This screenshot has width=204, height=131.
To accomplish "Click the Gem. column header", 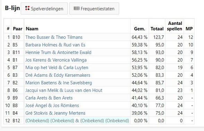I will coord(139,29).
